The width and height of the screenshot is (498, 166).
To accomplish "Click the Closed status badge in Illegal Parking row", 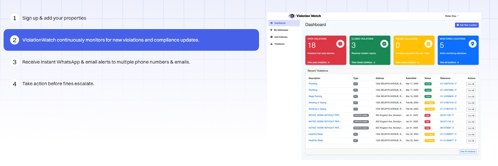I will tap(428, 96).
